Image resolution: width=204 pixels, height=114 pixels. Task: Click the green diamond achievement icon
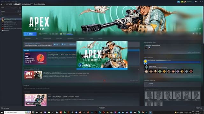point(160,71)
